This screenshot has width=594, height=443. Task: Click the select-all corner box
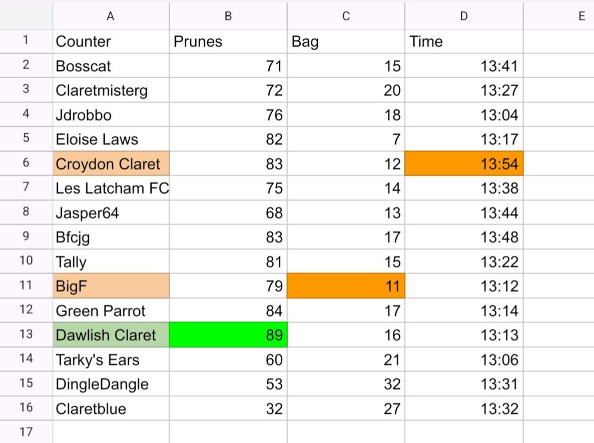click(26, 16)
